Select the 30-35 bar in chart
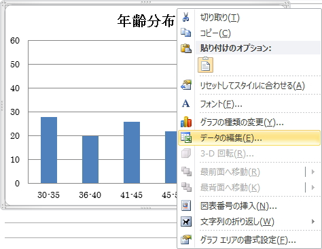The height and width of the screenshot is (249, 322). [x=49, y=150]
